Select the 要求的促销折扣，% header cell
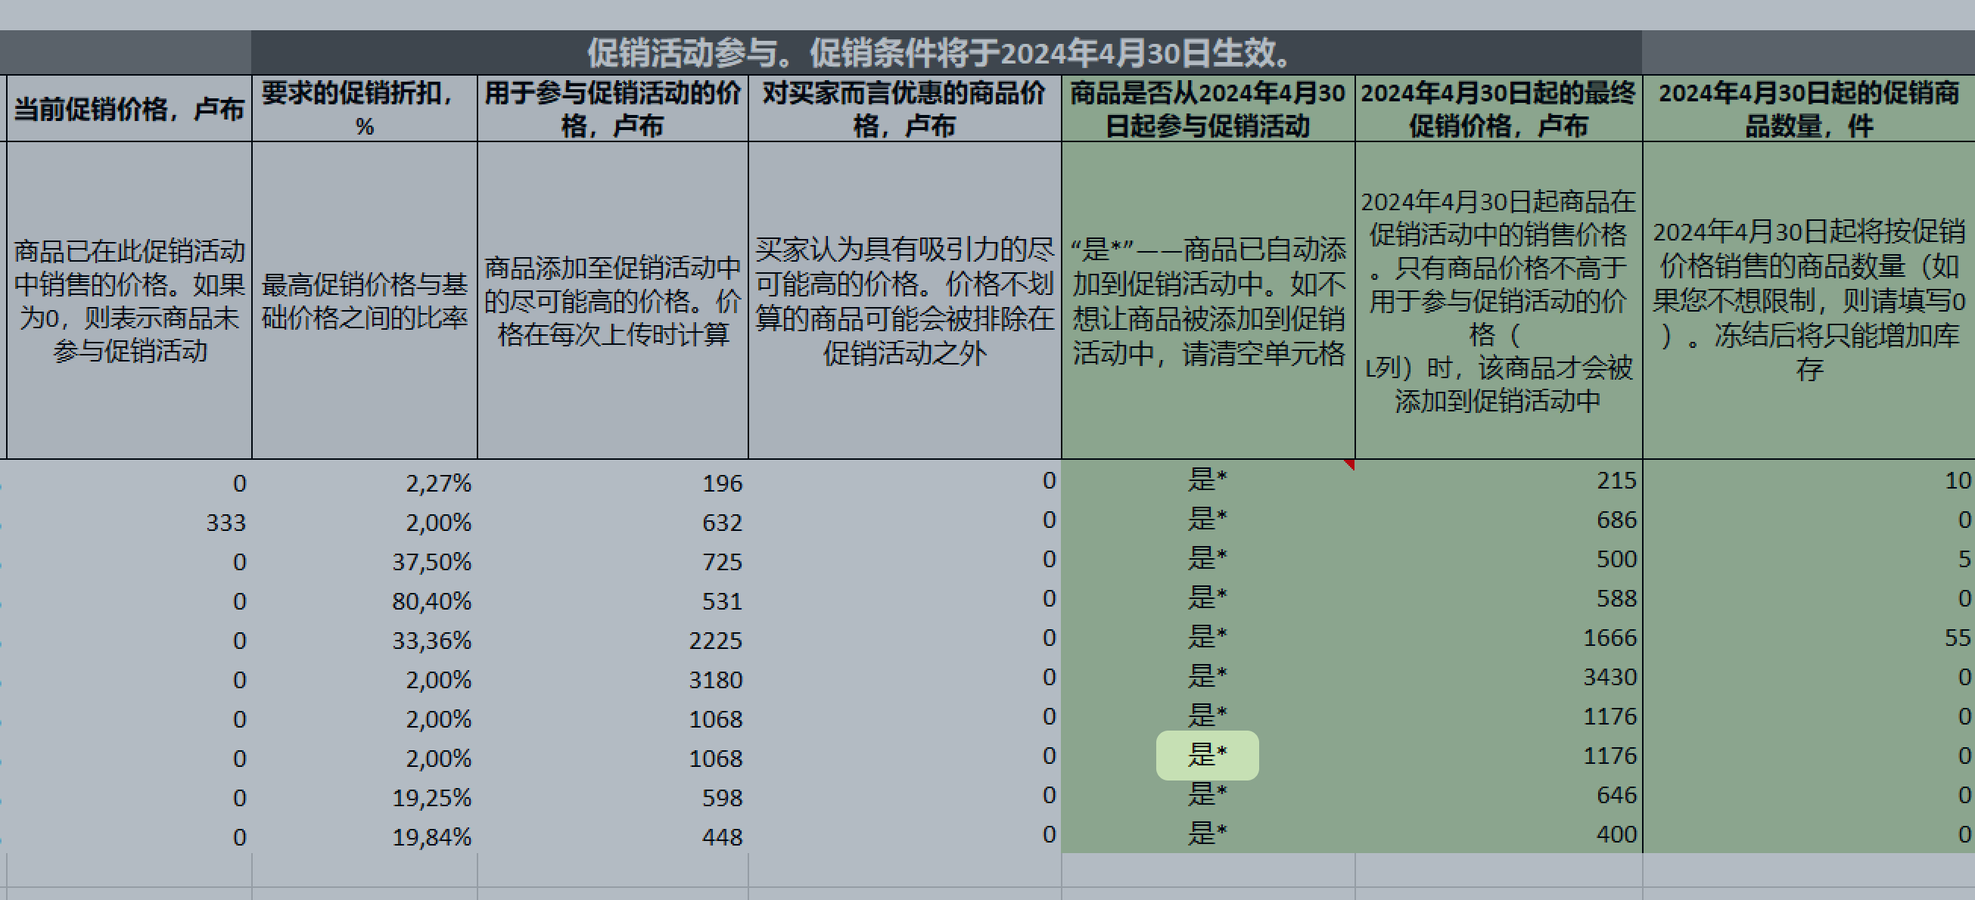The height and width of the screenshot is (900, 1975). click(364, 108)
